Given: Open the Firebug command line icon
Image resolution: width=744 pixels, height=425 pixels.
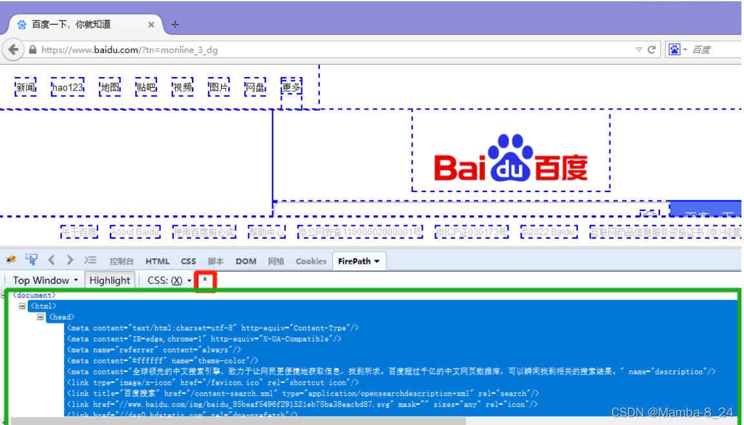Looking at the screenshot, I should pyautogui.click(x=90, y=260).
